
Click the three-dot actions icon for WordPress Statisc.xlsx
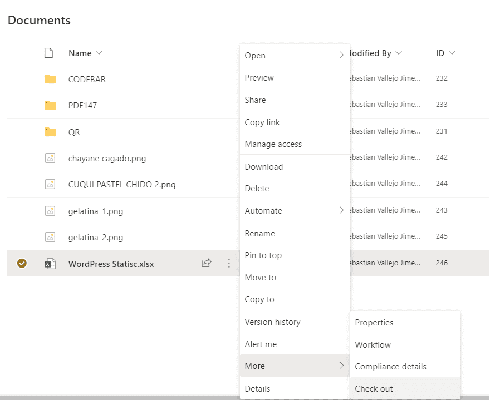[229, 263]
